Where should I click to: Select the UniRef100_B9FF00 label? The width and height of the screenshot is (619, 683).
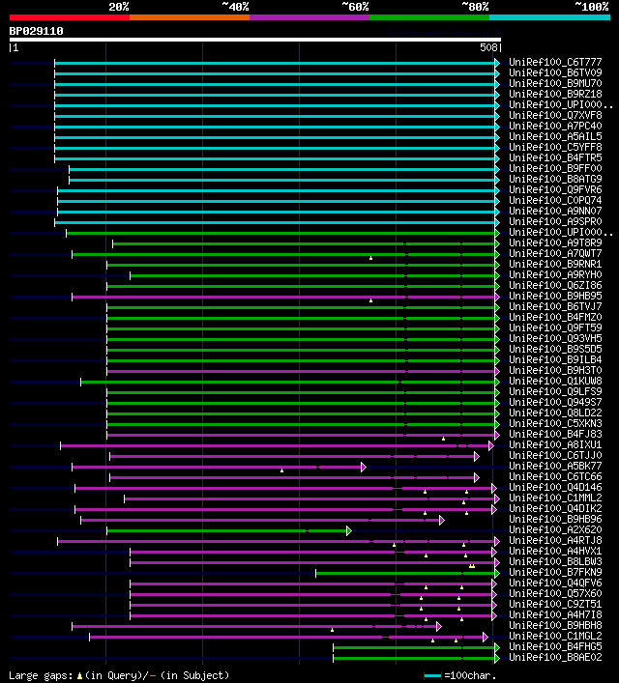coord(555,168)
